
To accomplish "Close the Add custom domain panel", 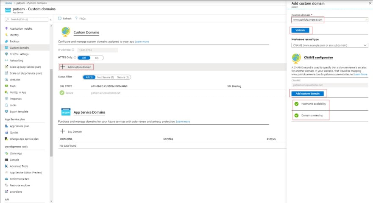I will 370,3.
